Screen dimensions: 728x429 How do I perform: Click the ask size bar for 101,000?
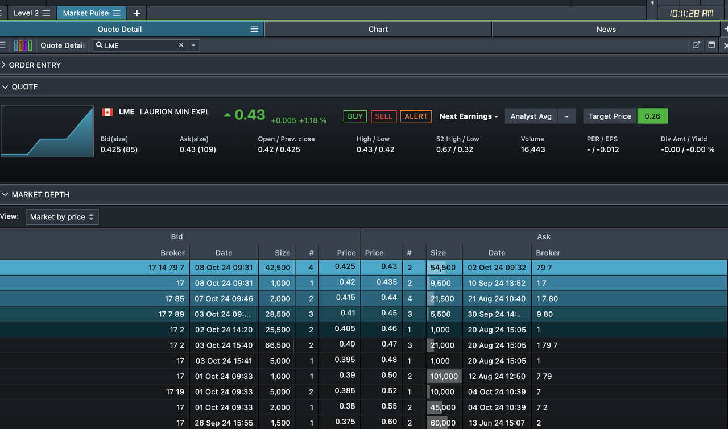(x=444, y=376)
